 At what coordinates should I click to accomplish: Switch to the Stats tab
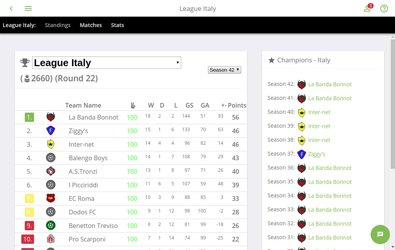[117, 25]
